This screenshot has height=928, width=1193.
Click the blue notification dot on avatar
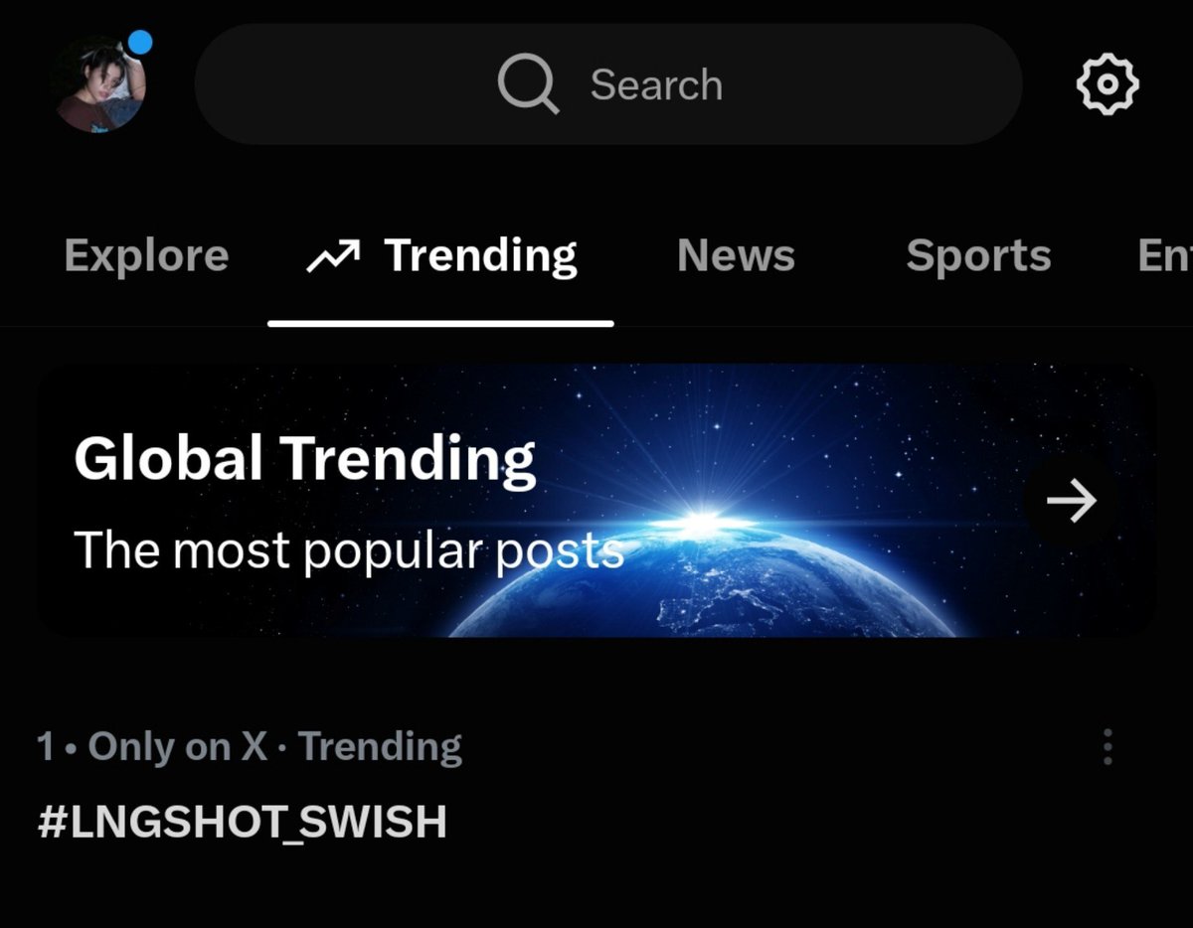point(140,43)
